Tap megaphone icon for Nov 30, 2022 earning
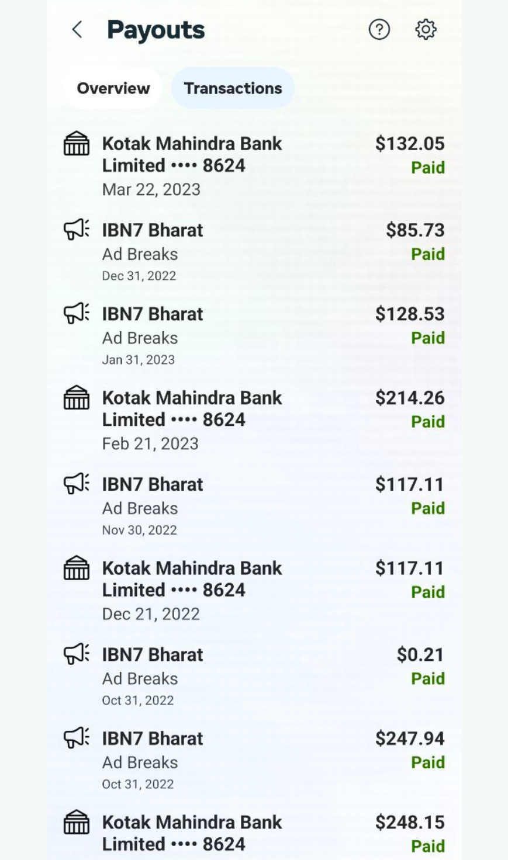 pos(77,484)
